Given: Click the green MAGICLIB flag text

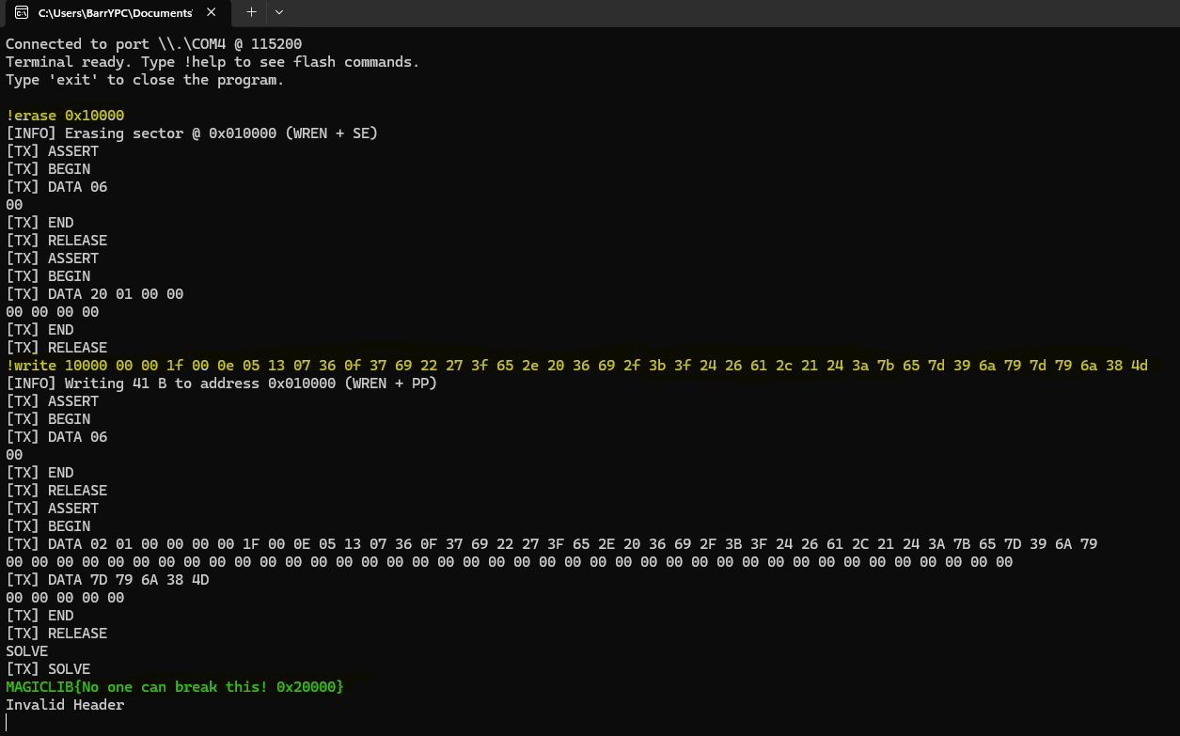Looking at the screenshot, I should point(175,687).
